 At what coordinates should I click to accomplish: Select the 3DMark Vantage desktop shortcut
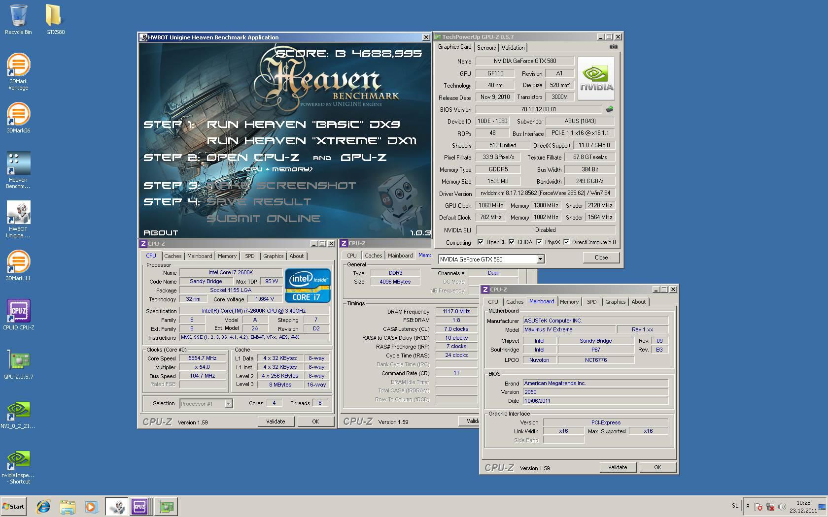point(18,71)
